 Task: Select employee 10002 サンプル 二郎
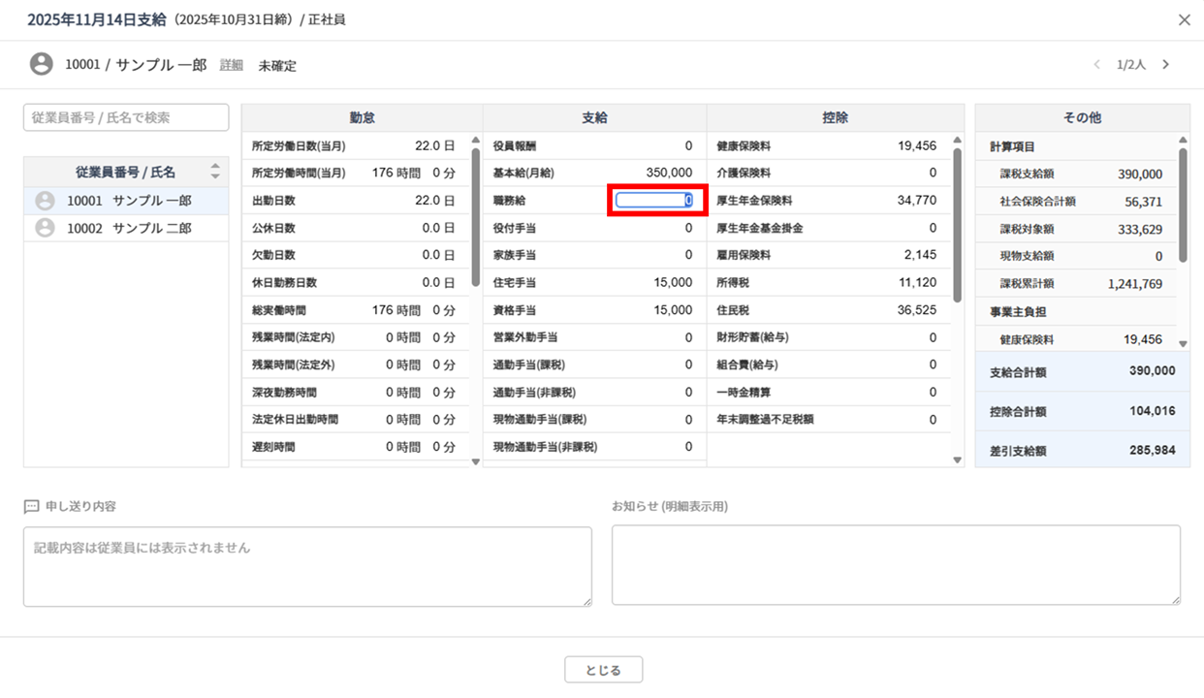coord(128,228)
